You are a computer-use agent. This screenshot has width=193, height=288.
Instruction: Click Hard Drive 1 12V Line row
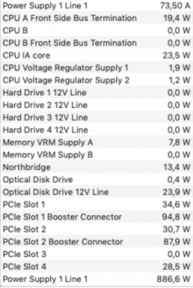pos(96,93)
